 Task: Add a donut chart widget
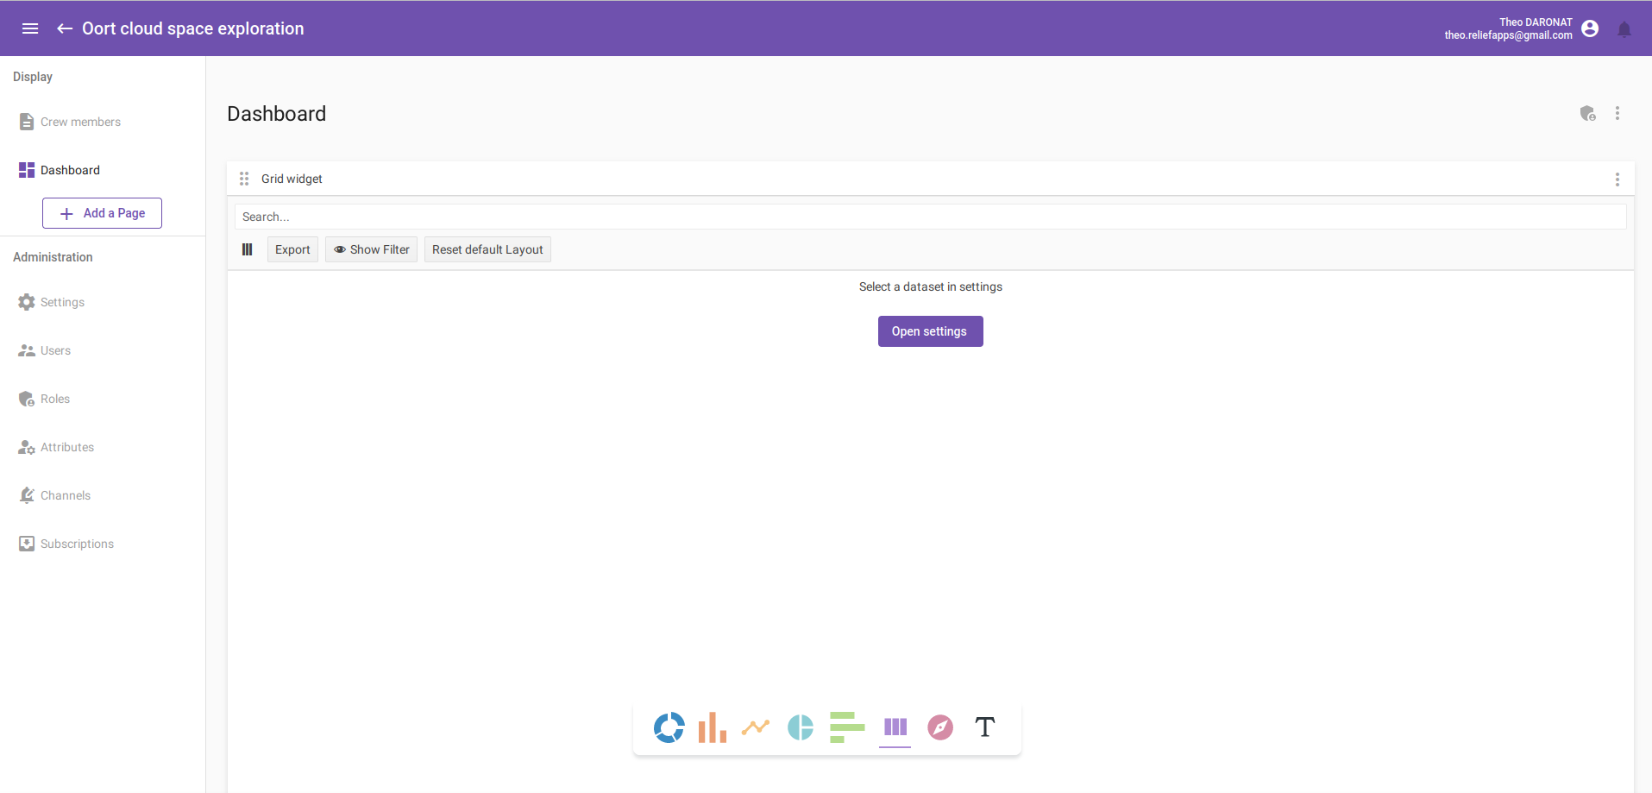point(669,727)
